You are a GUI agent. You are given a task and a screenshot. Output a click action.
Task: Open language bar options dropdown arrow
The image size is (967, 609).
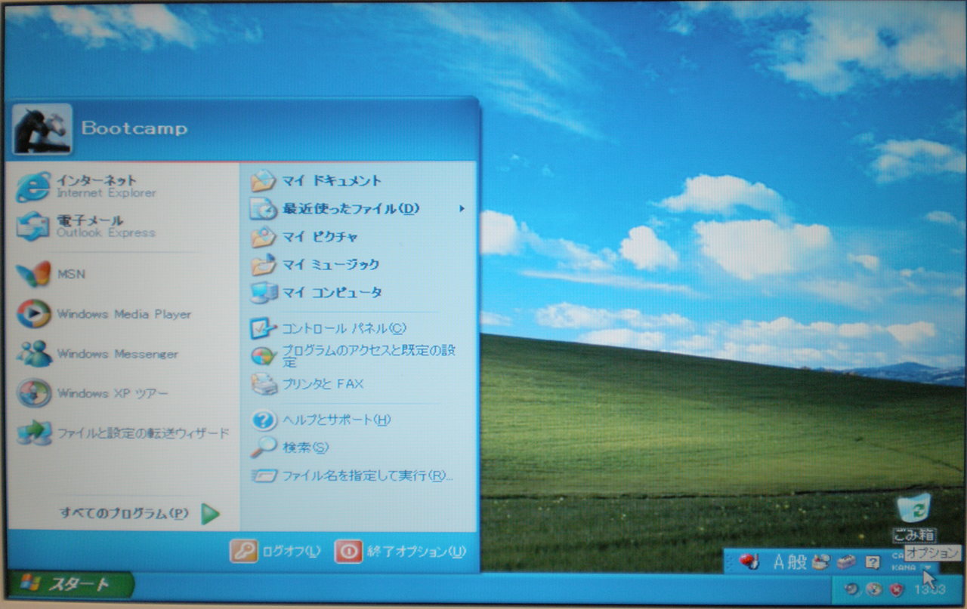[x=926, y=567]
